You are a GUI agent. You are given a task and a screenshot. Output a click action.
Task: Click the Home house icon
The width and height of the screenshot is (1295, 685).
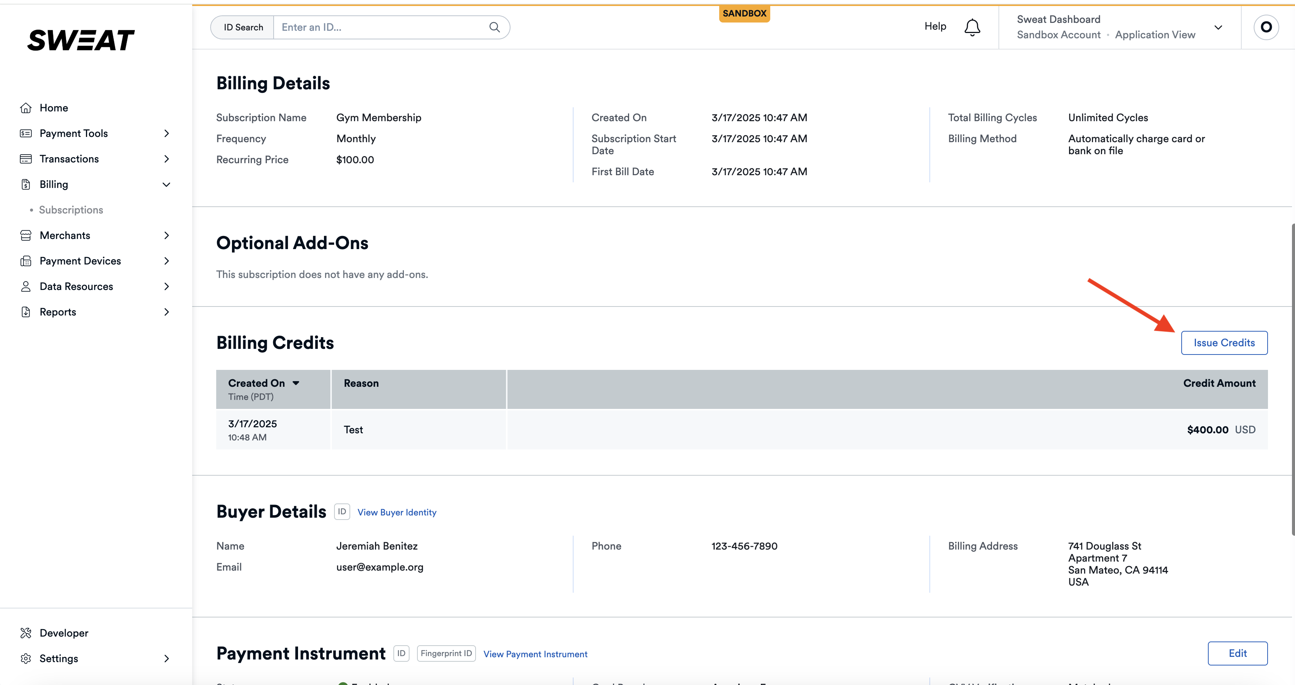point(26,108)
